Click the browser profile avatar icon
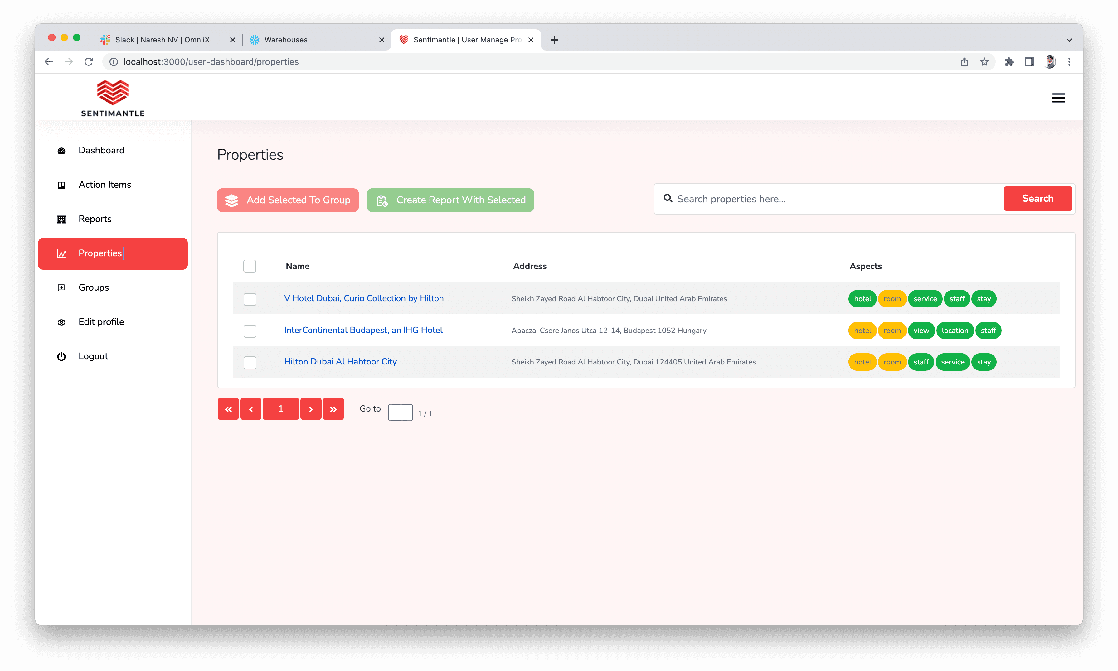The image size is (1118, 671). (1050, 61)
